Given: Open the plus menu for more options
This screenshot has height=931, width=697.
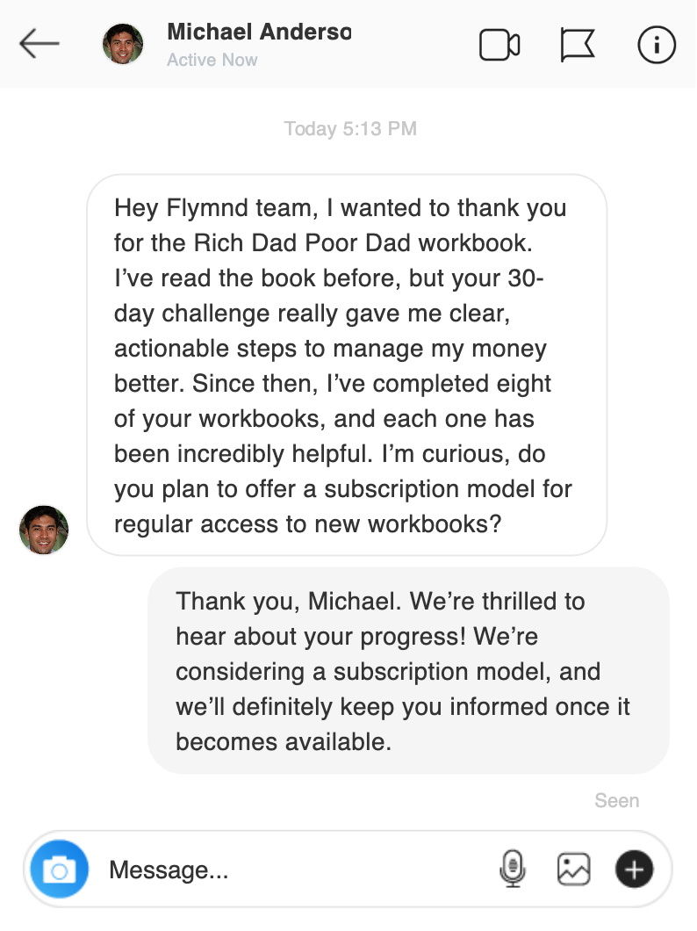Looking at the screenshot, I should point(634,870).
